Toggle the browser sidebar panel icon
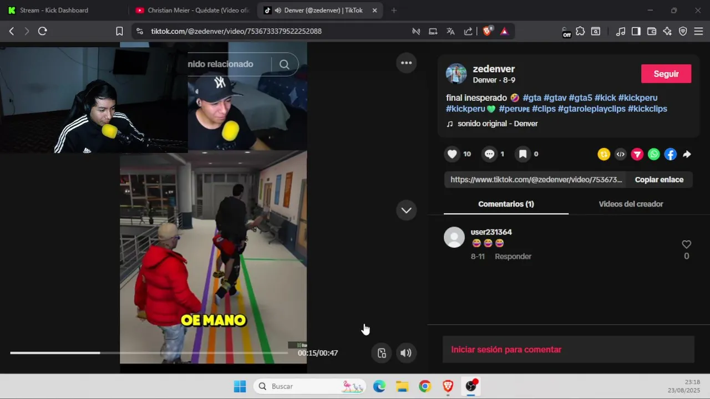 (636, 32)
